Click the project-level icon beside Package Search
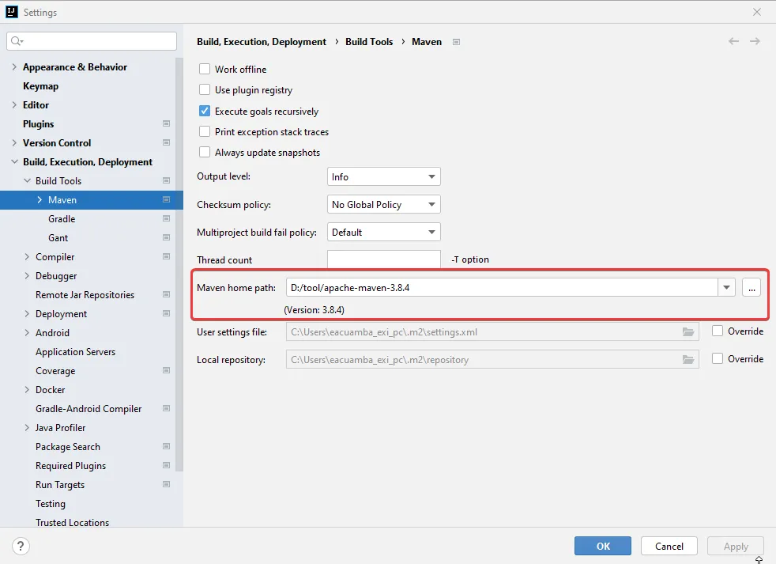Viewport: 776px width, 564px height. coord(166,447)
